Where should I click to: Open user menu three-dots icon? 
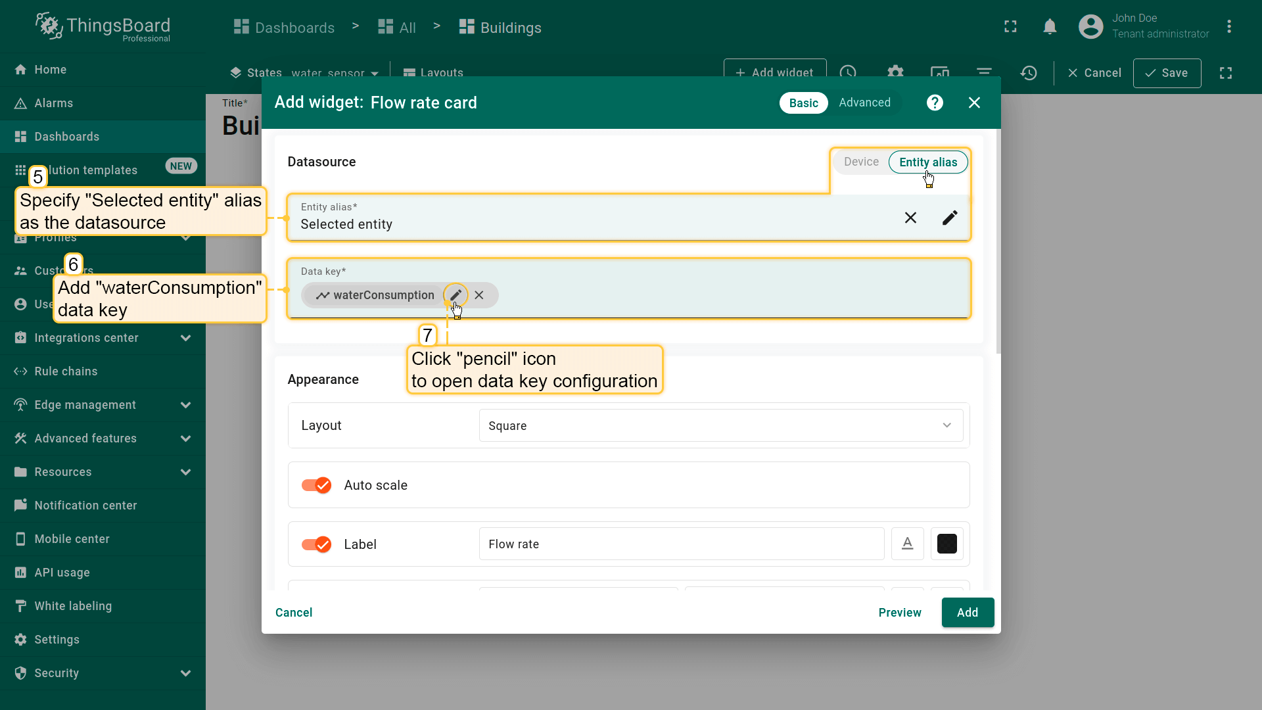pyautogui.click(x=1228, y=27)
